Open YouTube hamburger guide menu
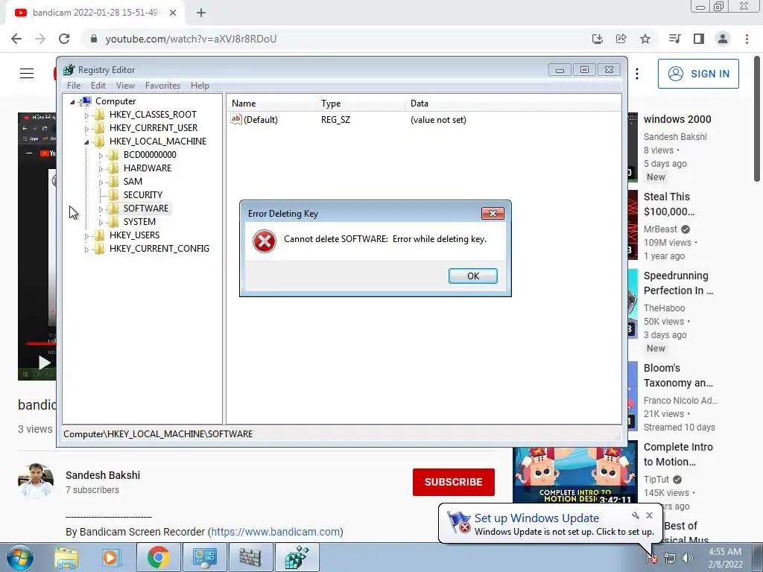 [27, 74]
